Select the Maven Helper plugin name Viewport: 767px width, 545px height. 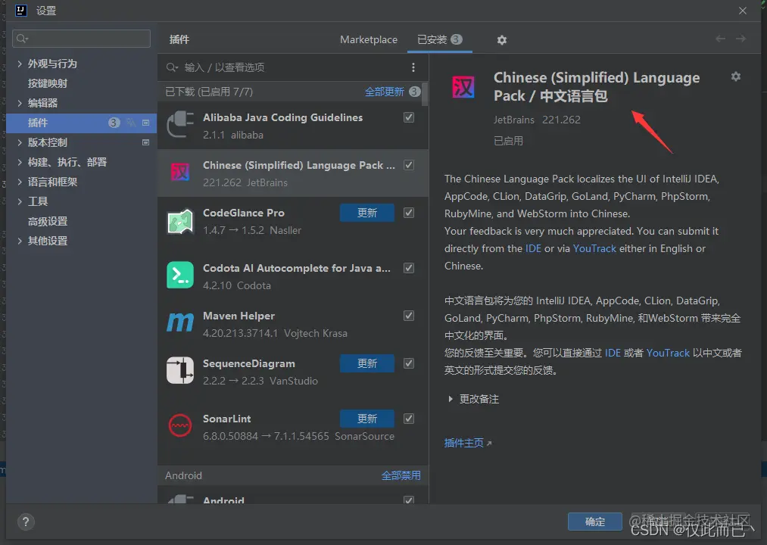(x=239, y=316)
